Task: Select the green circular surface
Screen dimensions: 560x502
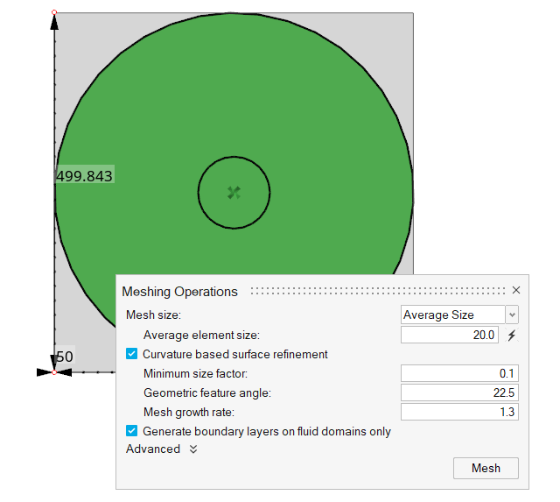Action: pyautogui.click(x=324, y=131)
